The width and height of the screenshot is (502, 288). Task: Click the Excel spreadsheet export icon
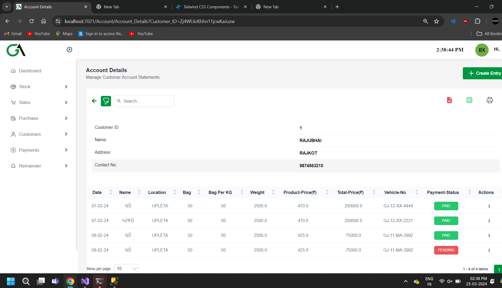(469, 100)
